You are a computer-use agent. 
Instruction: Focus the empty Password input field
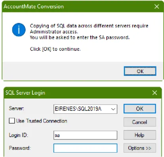(x=85, y=148)
